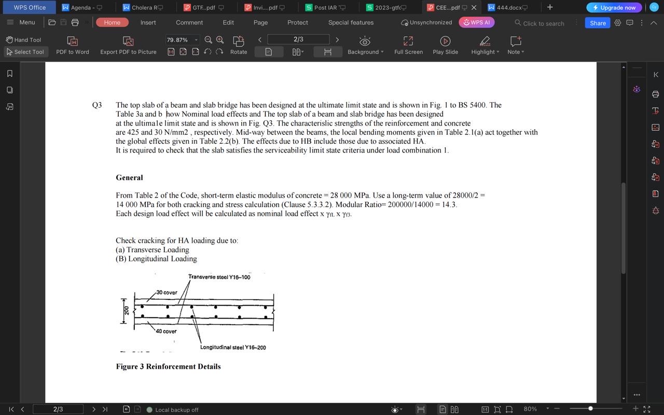Open PDF to Word converter
This screenshot has height=415, width=664.
72,46
